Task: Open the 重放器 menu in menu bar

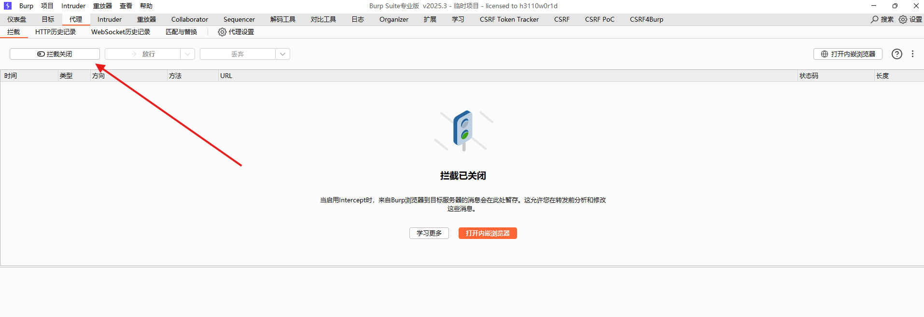Action: [x=103, y=6]
